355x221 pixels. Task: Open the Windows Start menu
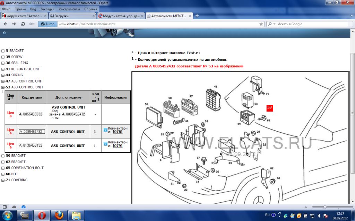[8, 215]
